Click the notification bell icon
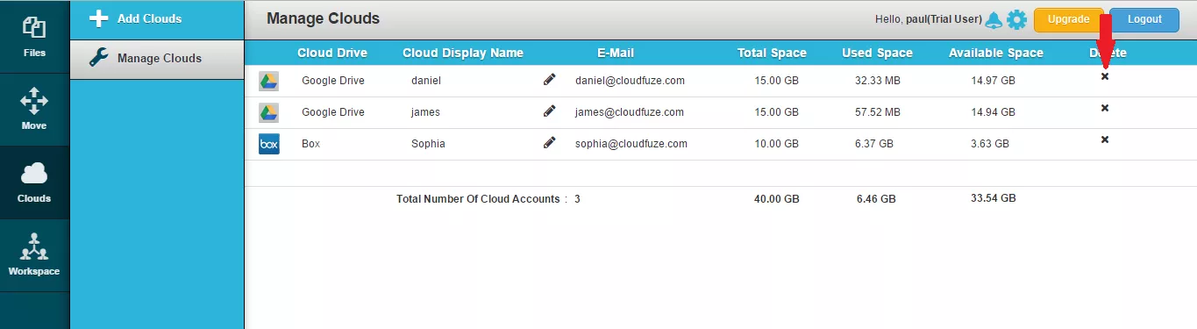 994,19
